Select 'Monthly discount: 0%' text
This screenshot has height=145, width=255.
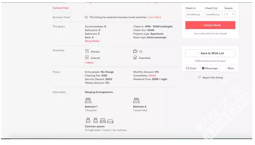coord(146,72)
